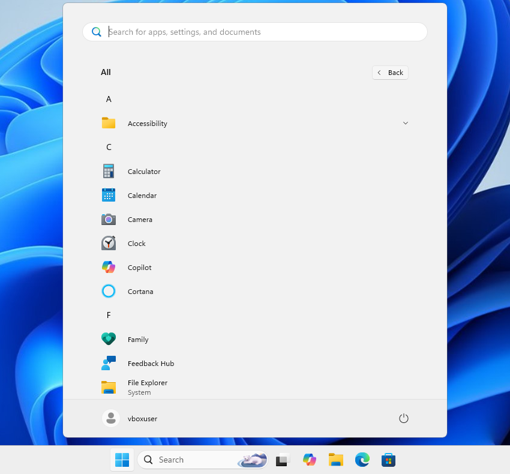Expand the Accessibility folder chevron
Image resolution: width=510 pixels, height=474 pixels.
click(x=405, y=123)
